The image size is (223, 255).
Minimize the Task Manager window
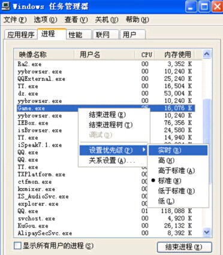[191, 7]
